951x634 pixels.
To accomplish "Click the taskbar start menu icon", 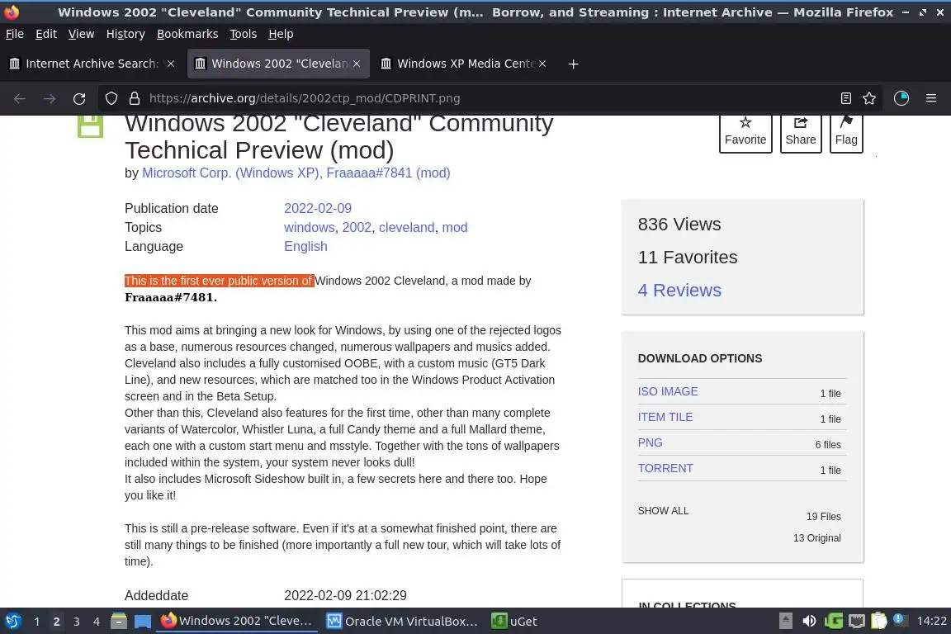I will click(12, 622).
